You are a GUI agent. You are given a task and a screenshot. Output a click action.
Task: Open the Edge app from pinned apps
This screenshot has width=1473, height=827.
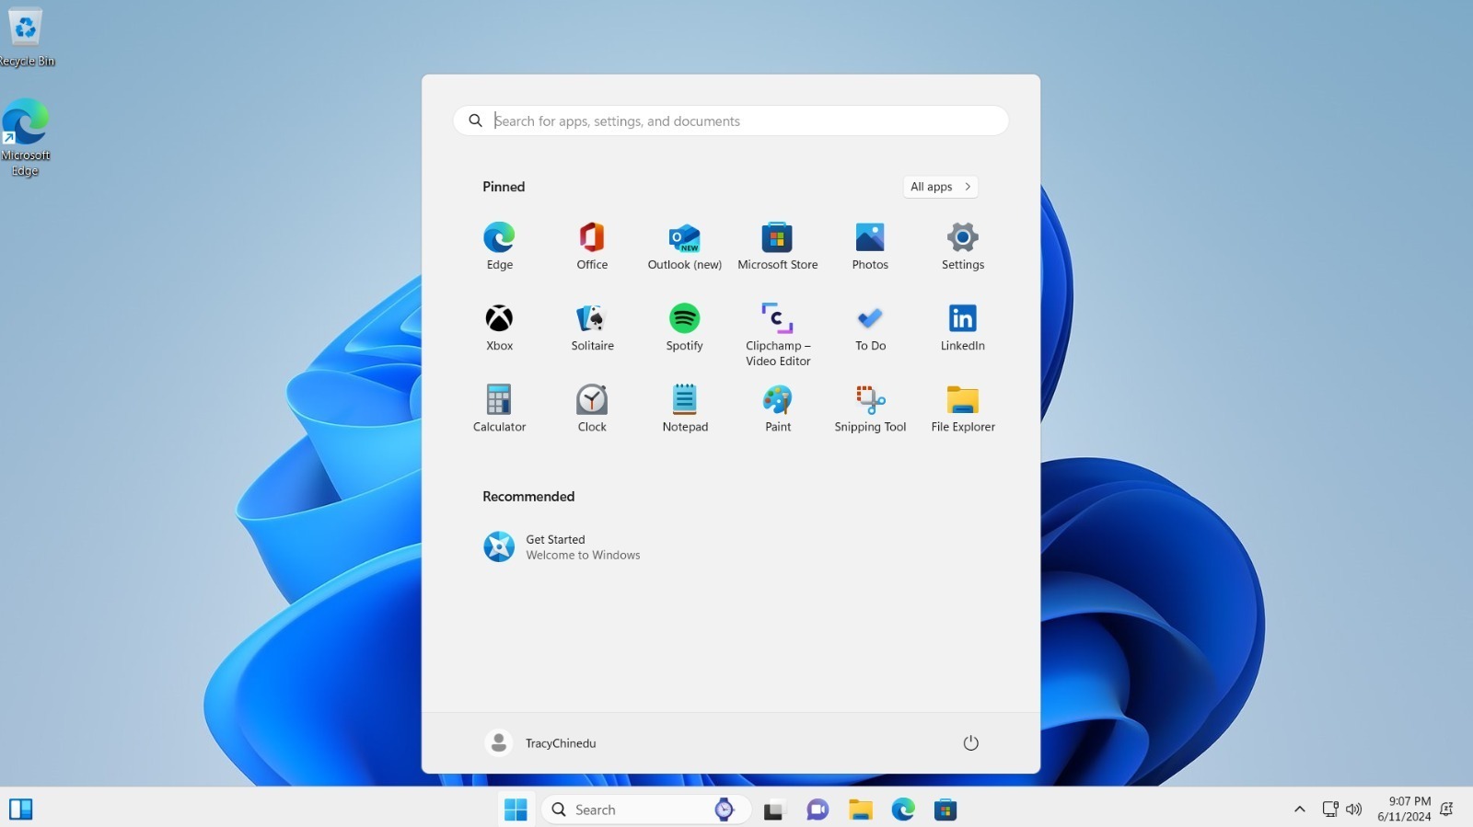(499, 246)
